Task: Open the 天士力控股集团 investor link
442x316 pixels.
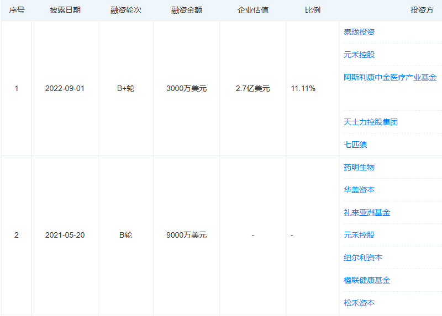Action: coord(370,122)
